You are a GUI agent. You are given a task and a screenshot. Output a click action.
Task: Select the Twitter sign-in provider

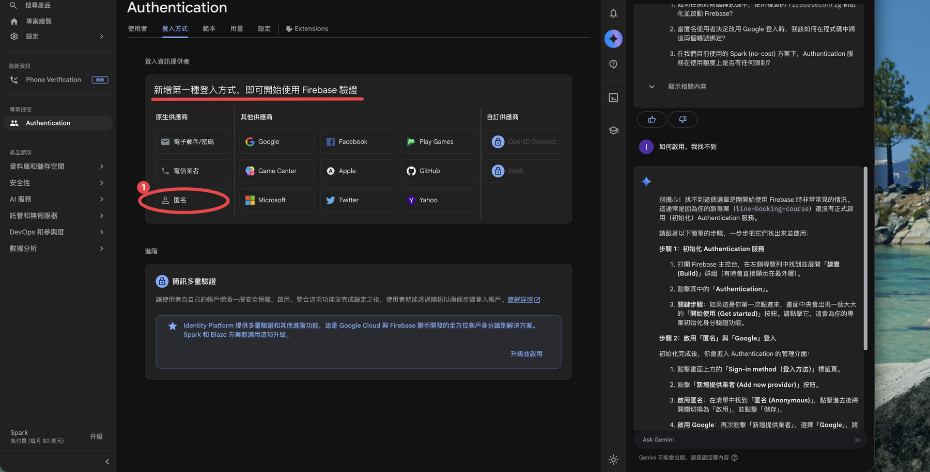tap(358, 200)
